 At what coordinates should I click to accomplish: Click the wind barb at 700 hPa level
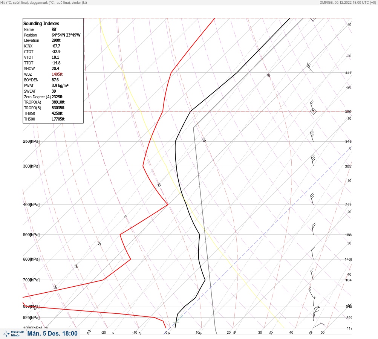312,275
